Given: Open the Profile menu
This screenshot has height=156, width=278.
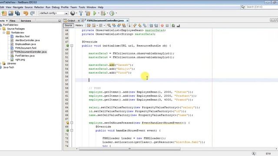Looking at the screenshot, I should [x=65, y=7].
